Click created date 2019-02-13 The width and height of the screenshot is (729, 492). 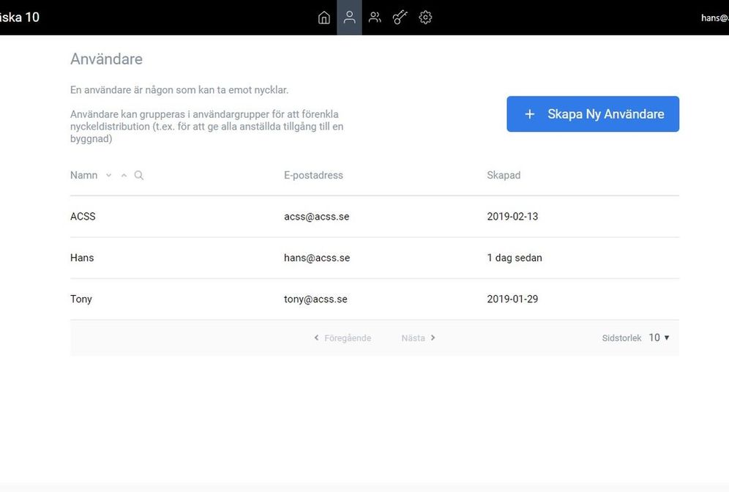coord(512,216)
